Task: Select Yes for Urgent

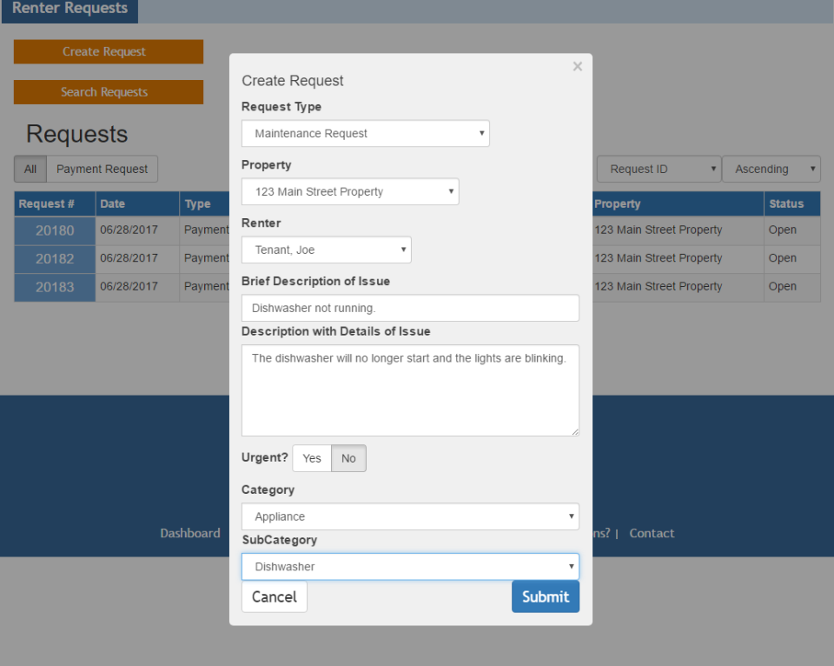Action: click(312, 458)
